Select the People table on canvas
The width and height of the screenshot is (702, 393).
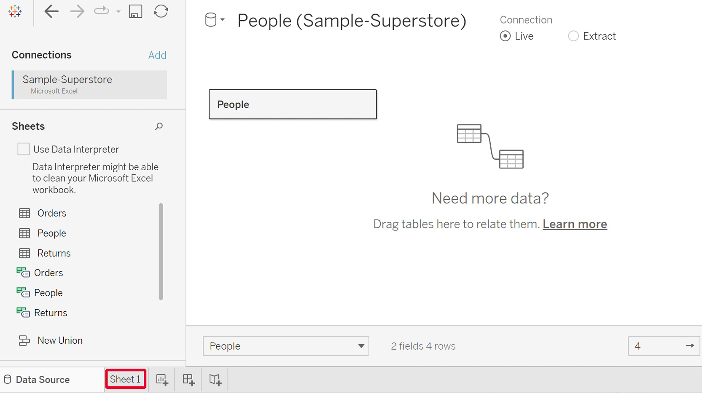[x=293, y=104]
